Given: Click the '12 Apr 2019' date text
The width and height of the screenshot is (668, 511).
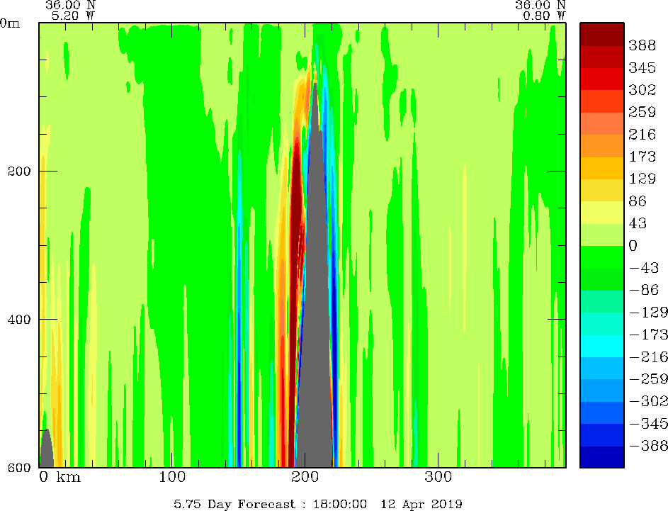Looking at the screenshot, I should [421, 504].
